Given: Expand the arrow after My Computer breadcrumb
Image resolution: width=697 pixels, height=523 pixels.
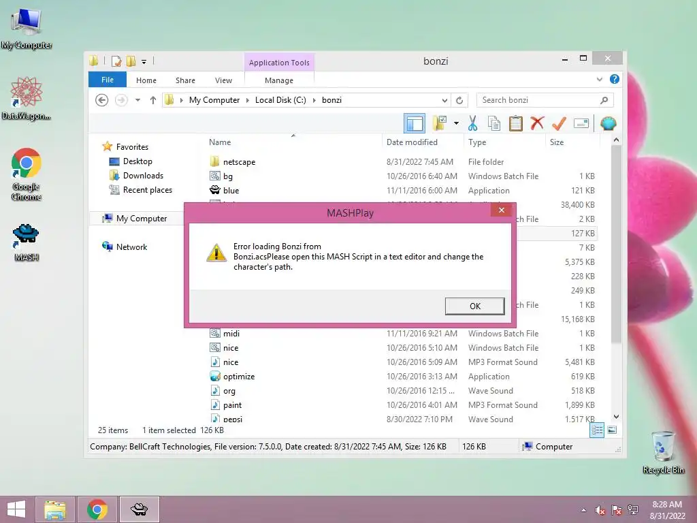Looking at the screenshot, I should (248, 101).
